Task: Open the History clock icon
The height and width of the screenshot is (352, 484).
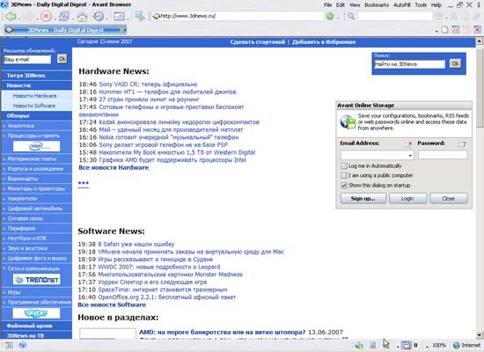Action: click(99, 16)
